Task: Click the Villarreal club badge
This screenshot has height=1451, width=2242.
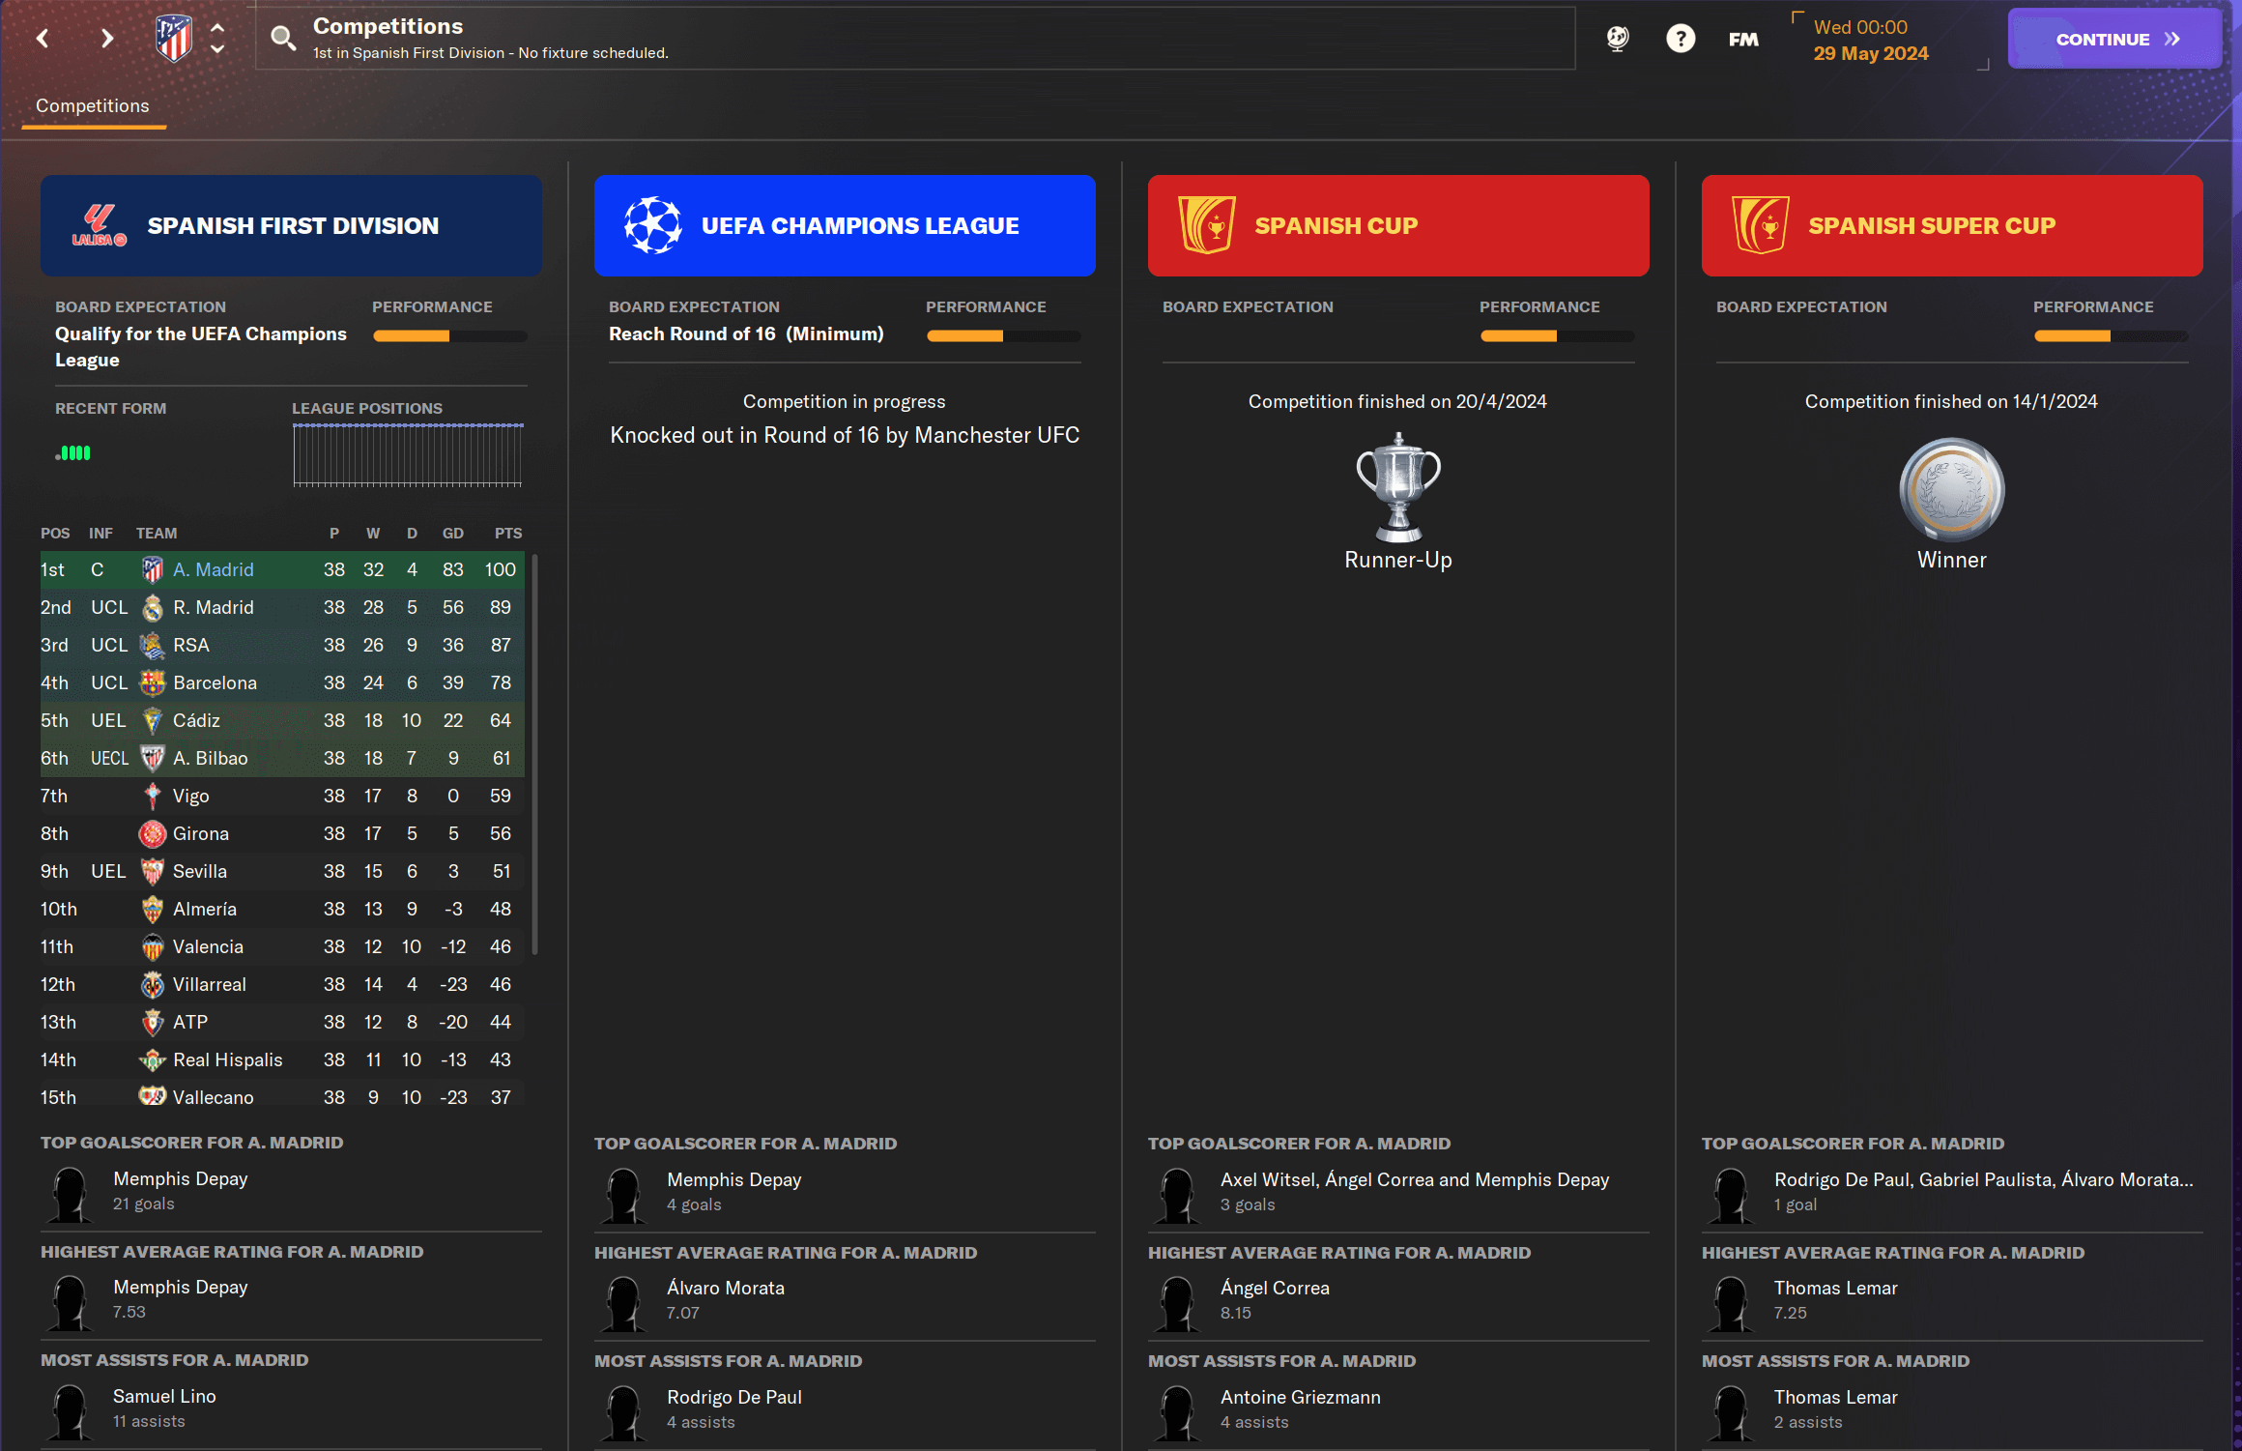Action: [153, 984]
